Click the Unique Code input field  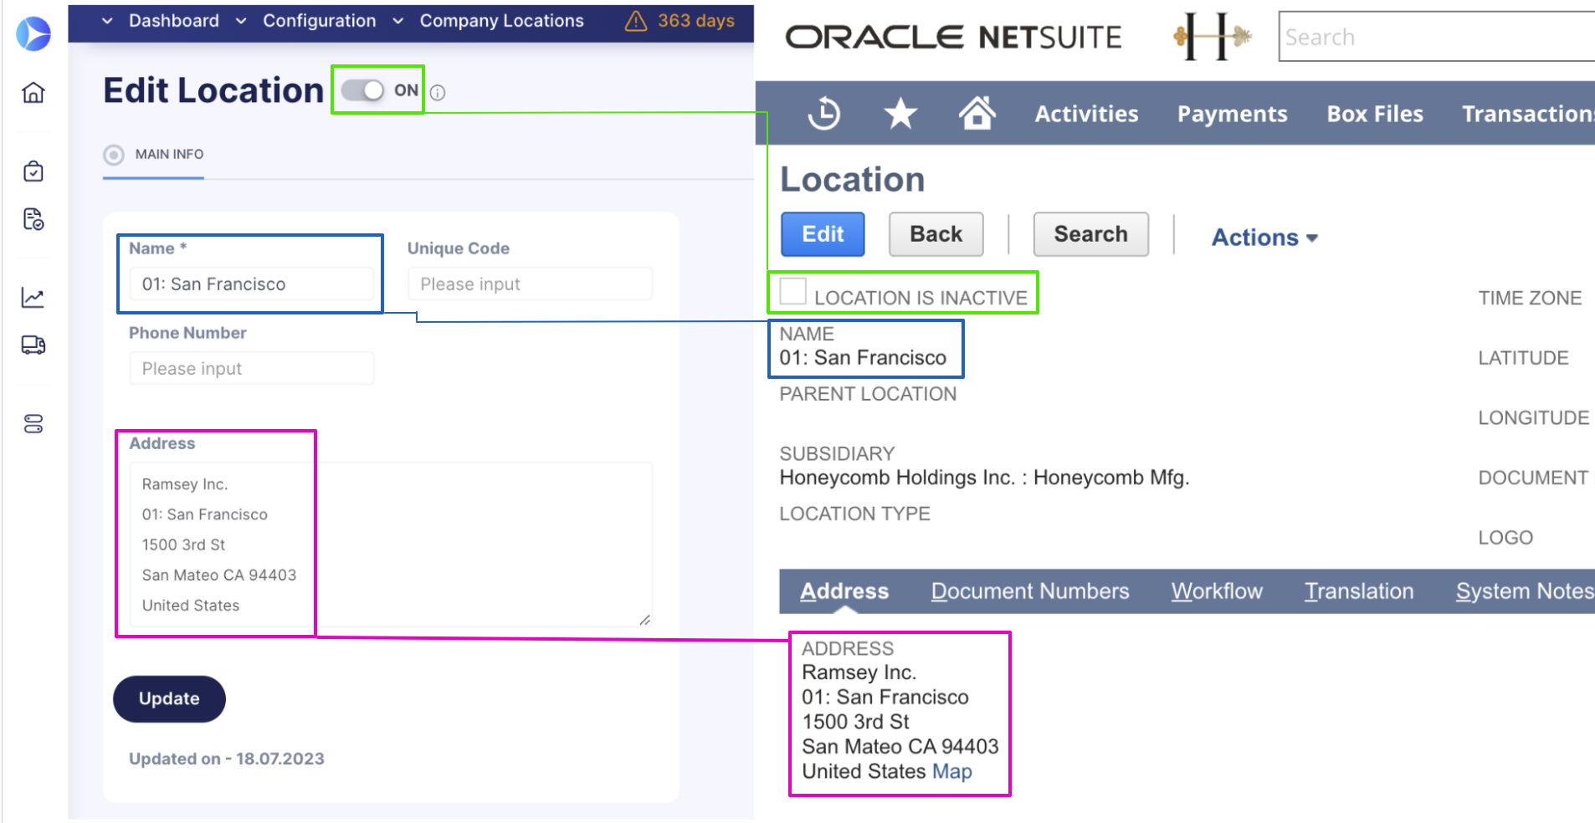530,284
